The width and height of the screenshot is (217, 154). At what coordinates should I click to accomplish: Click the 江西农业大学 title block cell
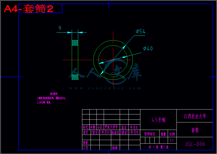195,116
